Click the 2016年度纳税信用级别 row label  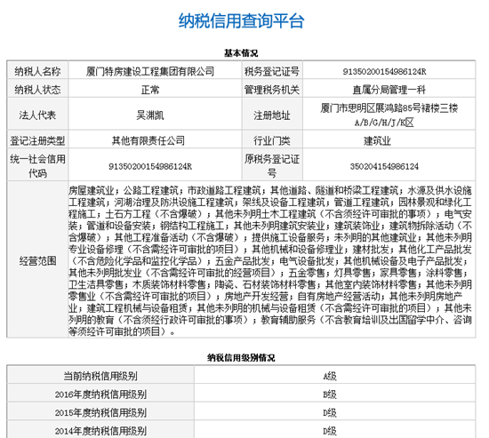pyautogui.click(x=100, y=394)
